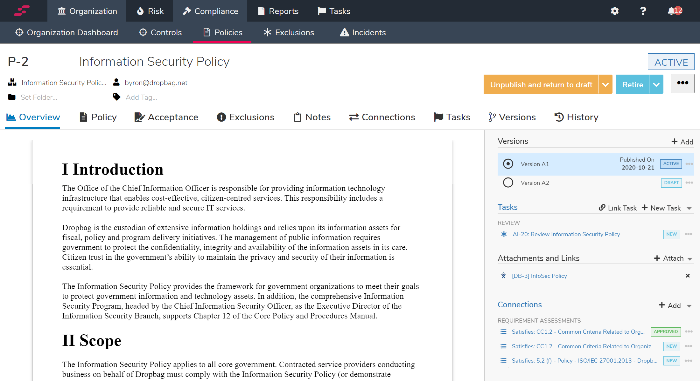Remove the InfoSec Policy attachment
Image resolution: width=700 pixels, height=381 pixels.
click(688, 276)
